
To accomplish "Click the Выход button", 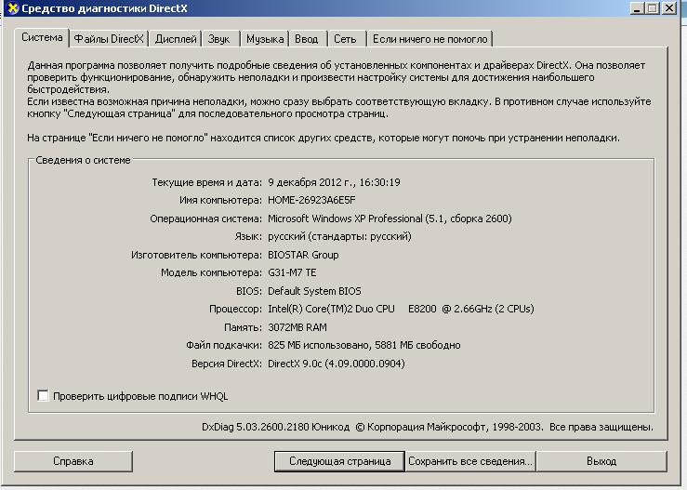I will point(601,461).
